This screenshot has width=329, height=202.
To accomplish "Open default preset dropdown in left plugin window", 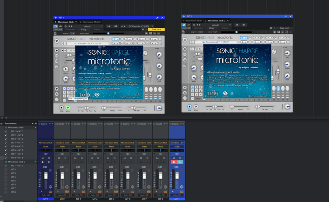I will [x=89, y=26].
